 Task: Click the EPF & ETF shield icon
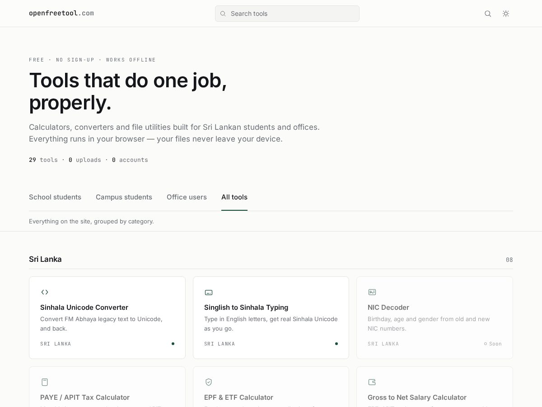[x=209, y=382]
